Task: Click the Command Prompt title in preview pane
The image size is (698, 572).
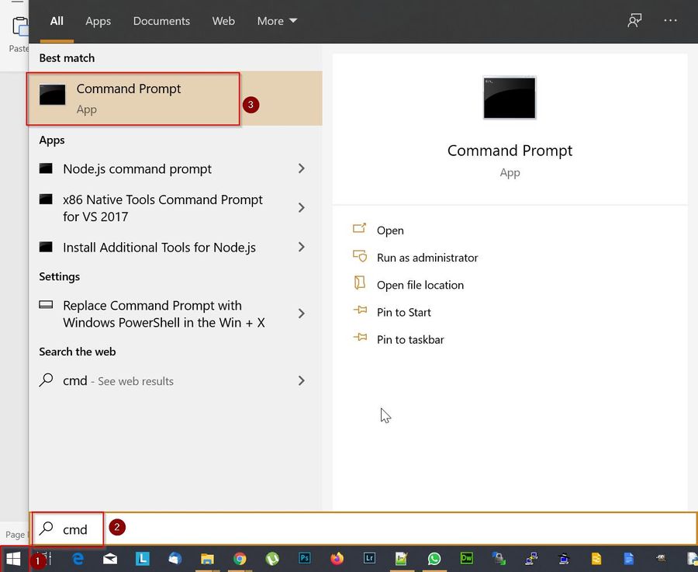Action: tap(510, 151)
